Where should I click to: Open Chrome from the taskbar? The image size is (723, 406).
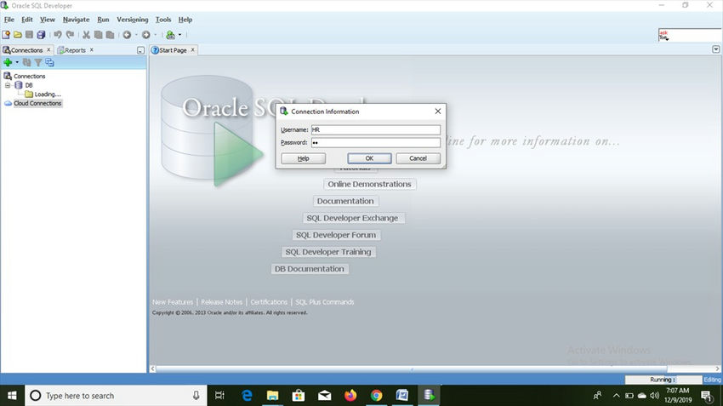(376, 396)
